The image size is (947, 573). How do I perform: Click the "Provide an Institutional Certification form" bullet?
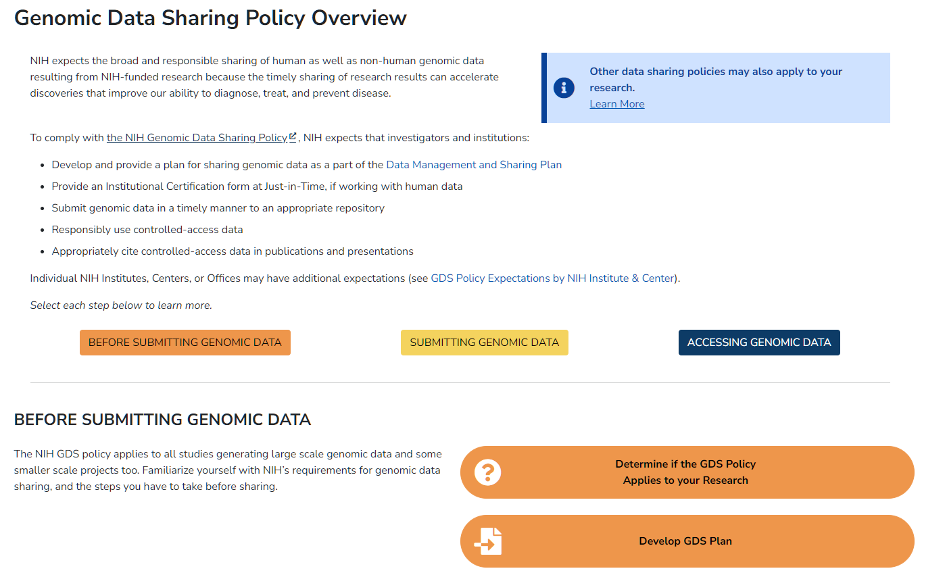[x=257, y=186]
